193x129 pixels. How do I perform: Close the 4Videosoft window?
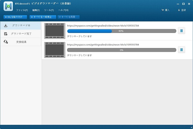click(189, 4)
